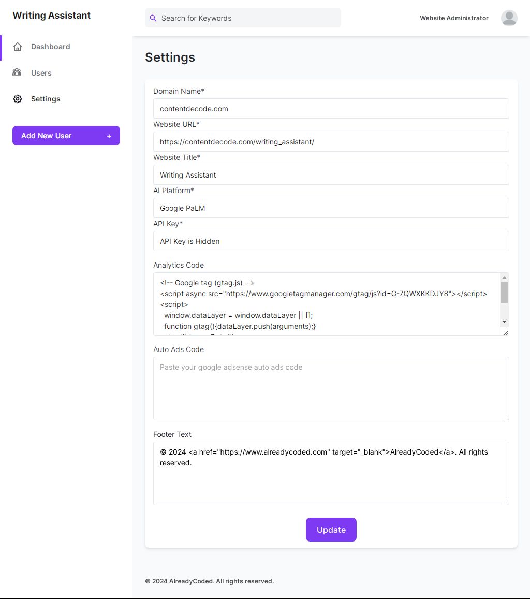Screen dimensions: 530x599
Task: Click into the Website URL field
Action: point(331,142)
